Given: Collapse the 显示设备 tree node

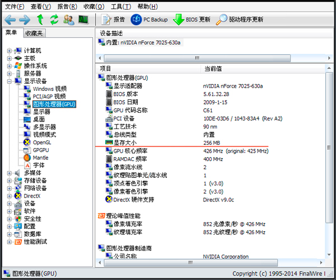Looking at the screenshot, I should [x=9, y=81].
